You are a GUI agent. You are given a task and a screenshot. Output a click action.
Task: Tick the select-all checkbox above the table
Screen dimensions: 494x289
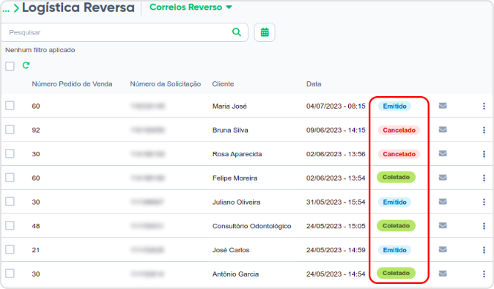[10, 66]
